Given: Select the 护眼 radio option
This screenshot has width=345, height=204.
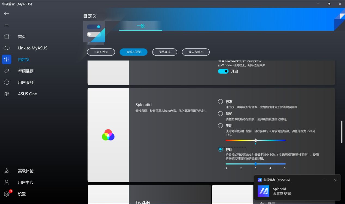Looking at the screenshot, I should [x=221, y=149].
